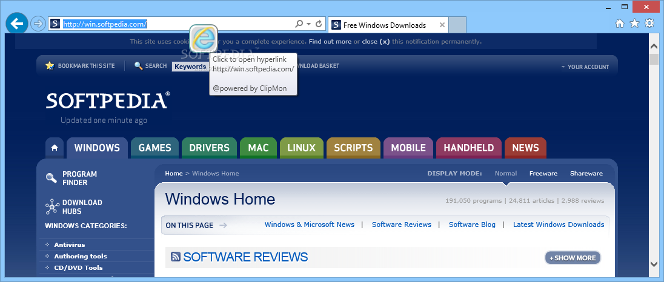Click into the Keywords search field
Image resolution: width=664 pixels, height=282 pixels.
click(x=191, y=67)
